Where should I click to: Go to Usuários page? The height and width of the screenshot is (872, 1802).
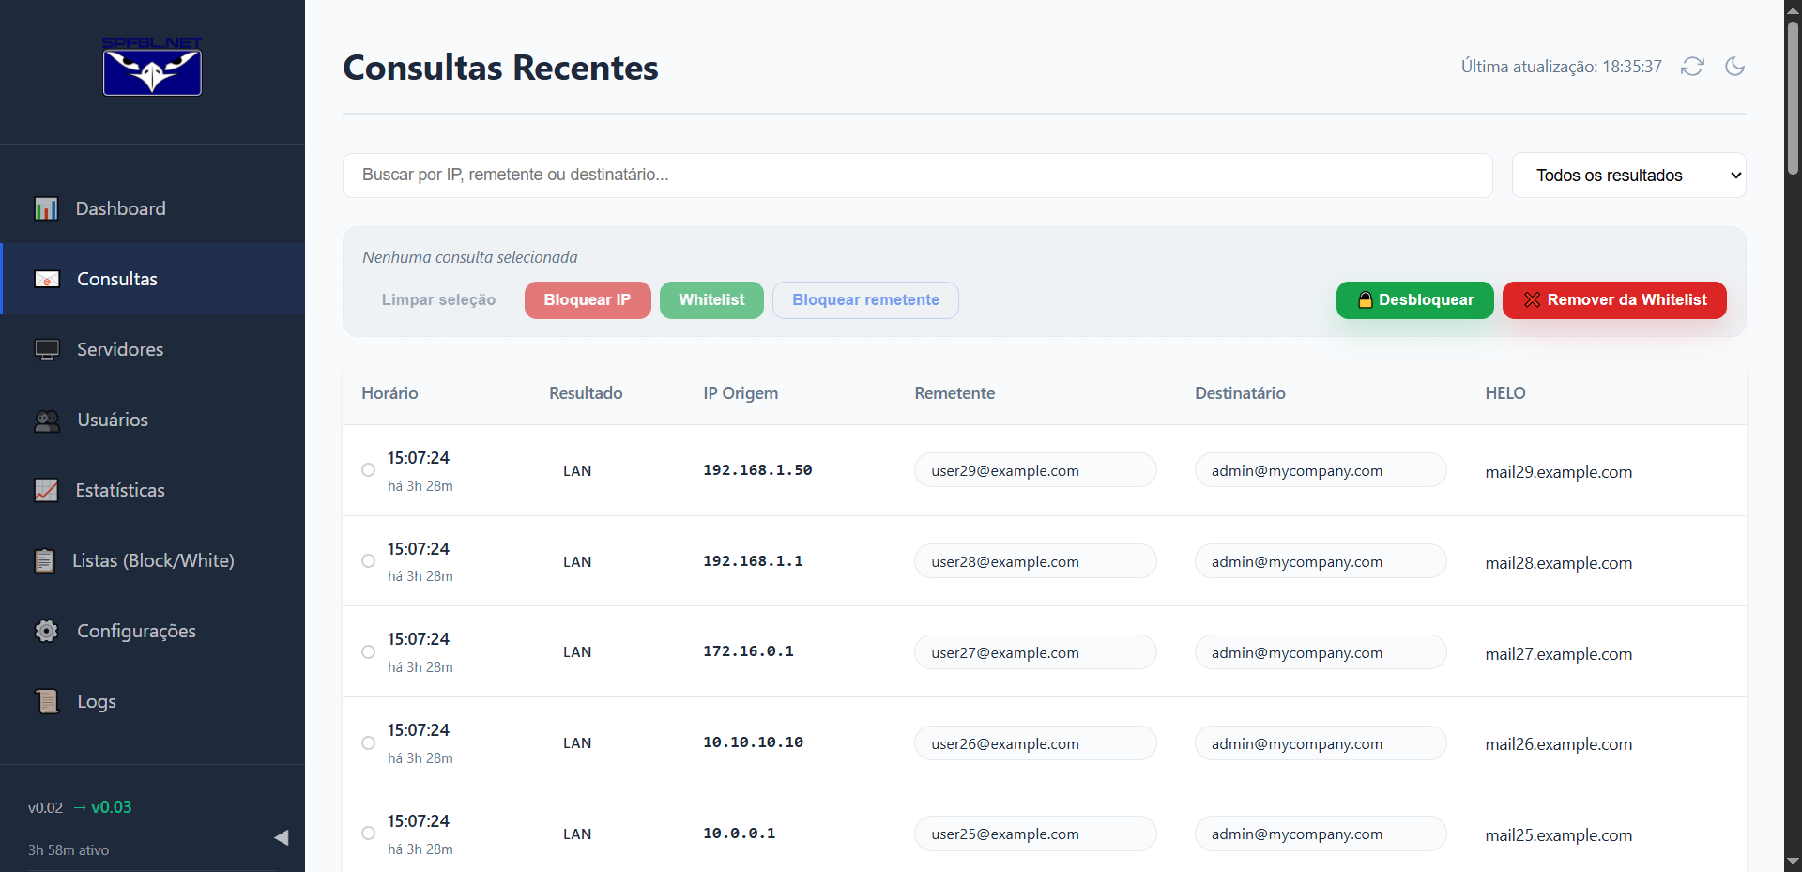(152, 420)
